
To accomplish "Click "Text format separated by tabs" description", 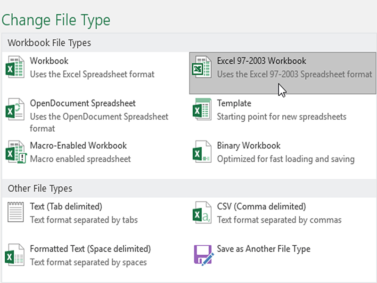I will [84, 220].
